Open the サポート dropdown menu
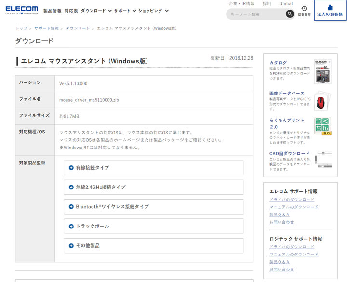The height and width of the screenshot is (282, 347). coord(125,11)
